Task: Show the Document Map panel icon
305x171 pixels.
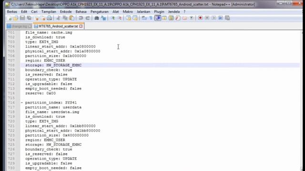Action: pos(171,18)
